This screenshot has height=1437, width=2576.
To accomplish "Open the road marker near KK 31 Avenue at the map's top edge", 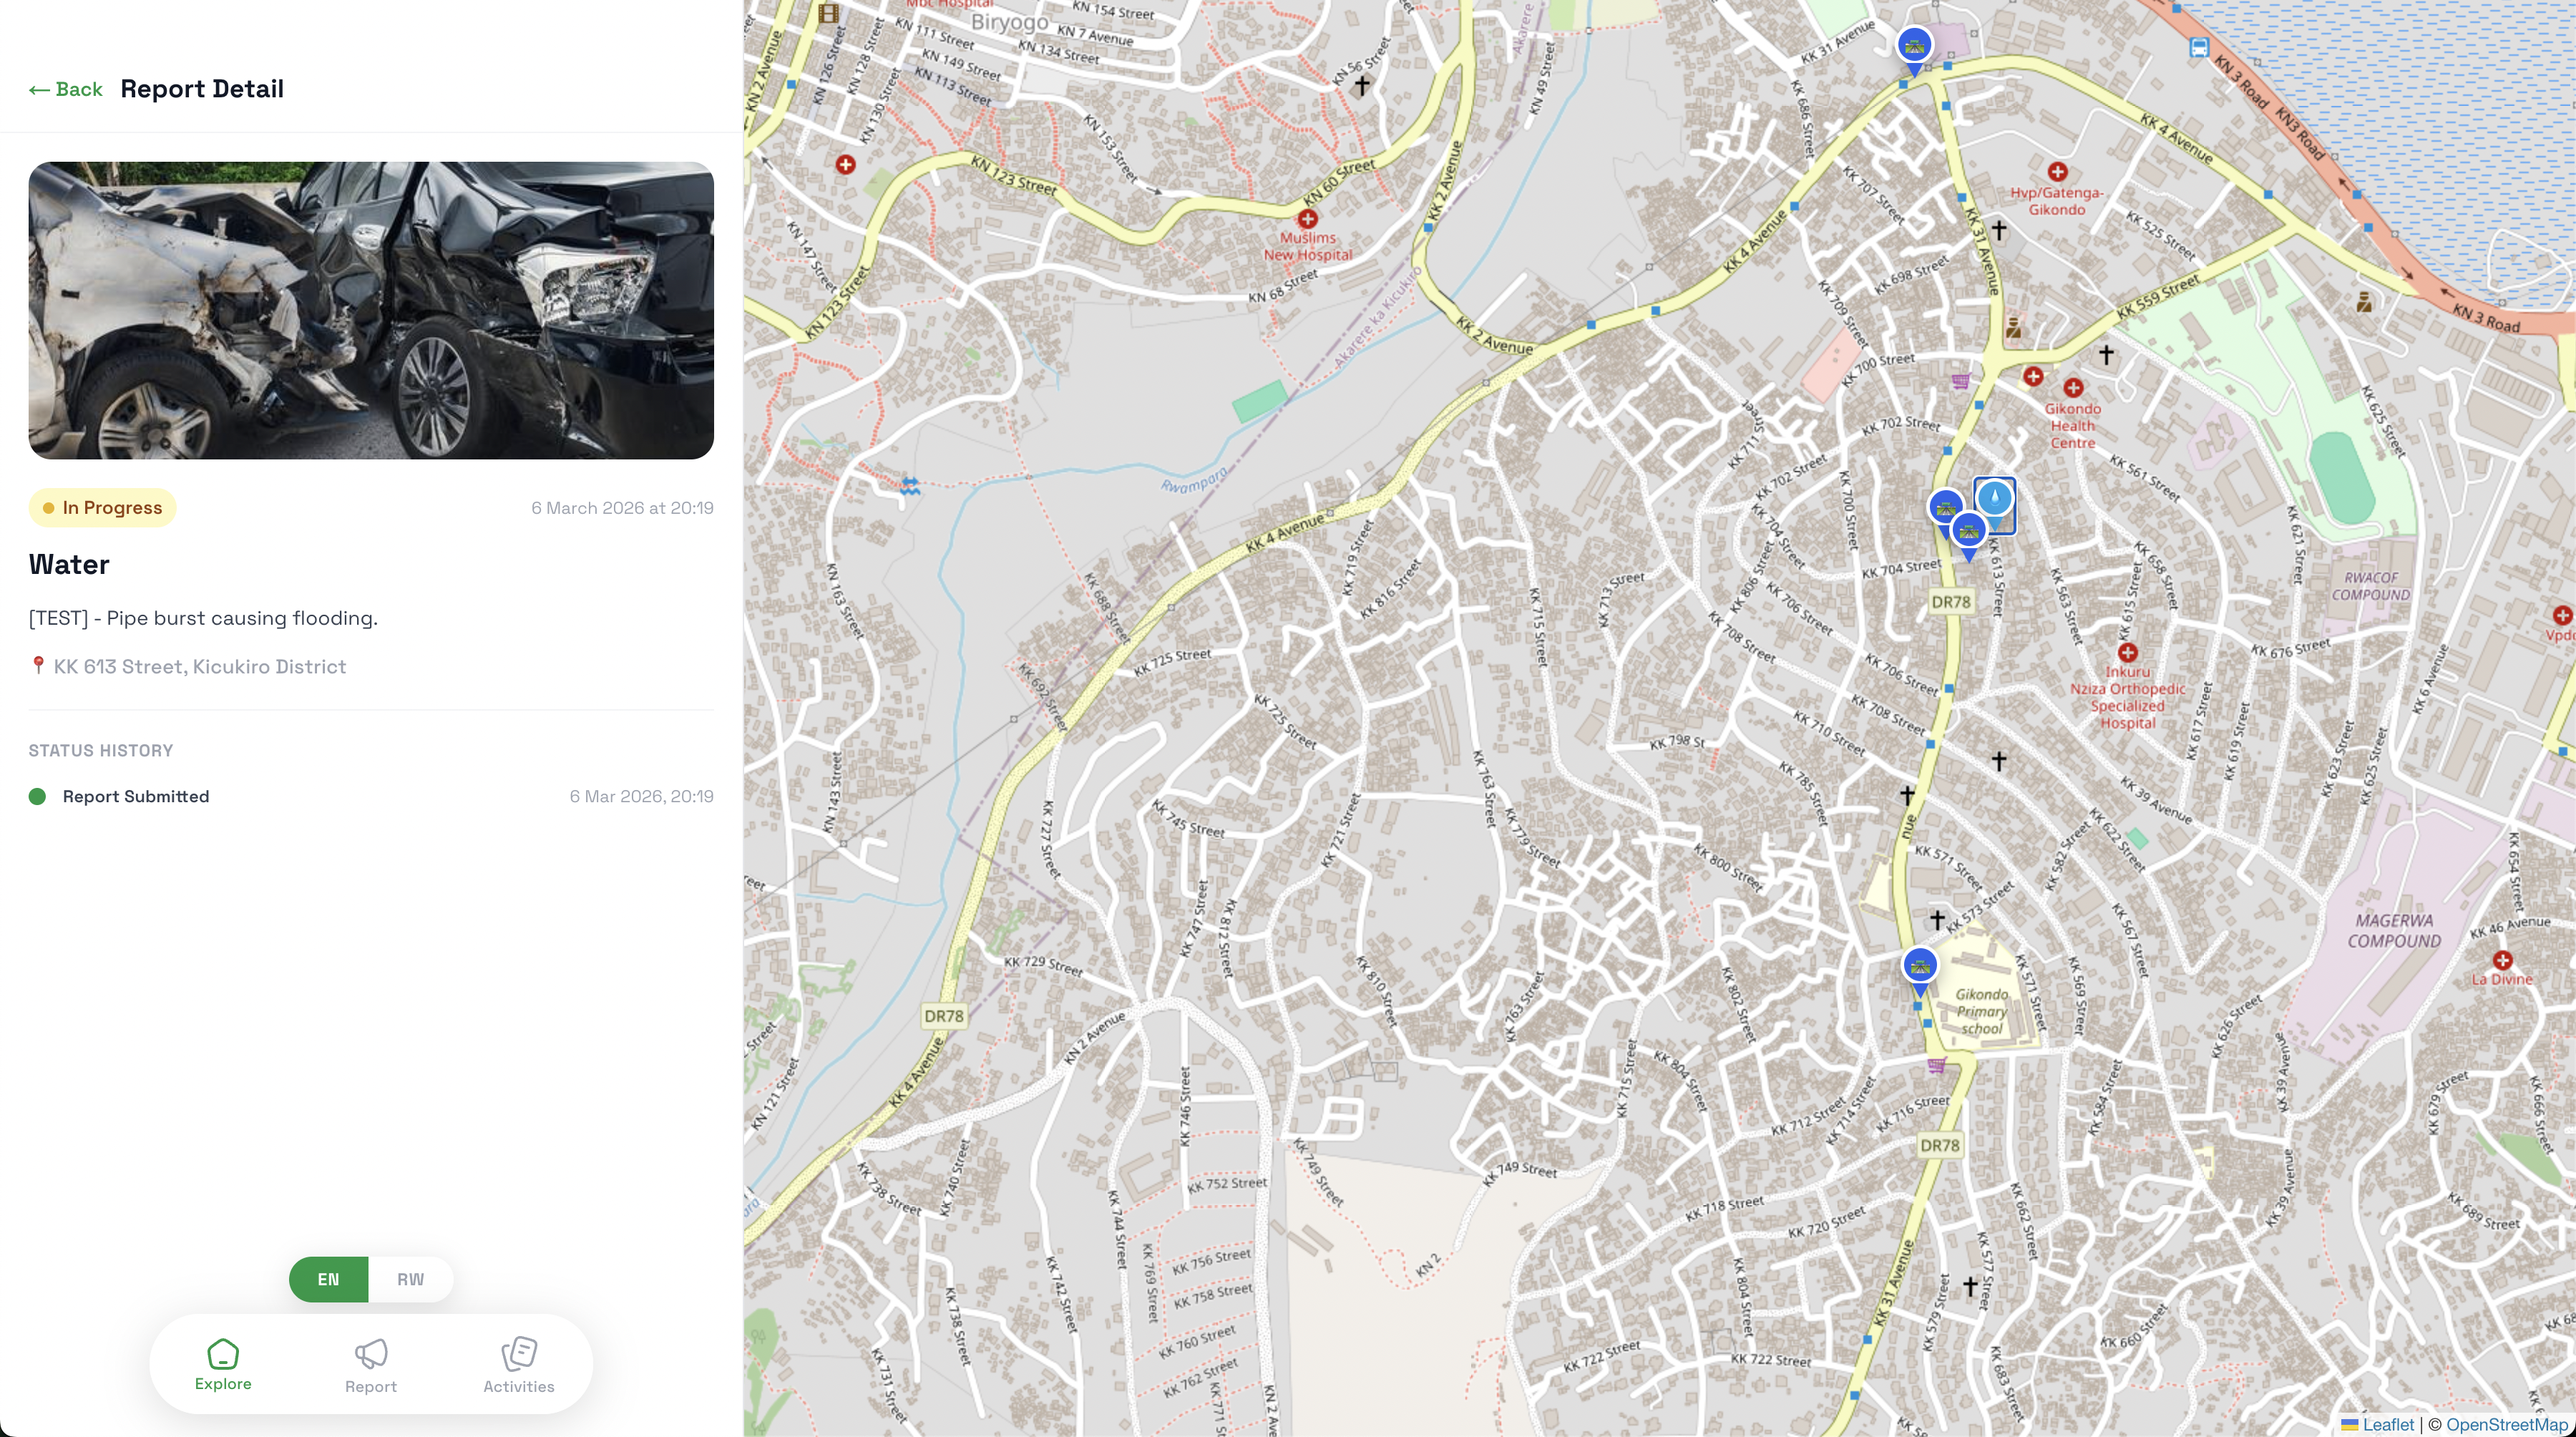I will click(x=1914, y=50).
